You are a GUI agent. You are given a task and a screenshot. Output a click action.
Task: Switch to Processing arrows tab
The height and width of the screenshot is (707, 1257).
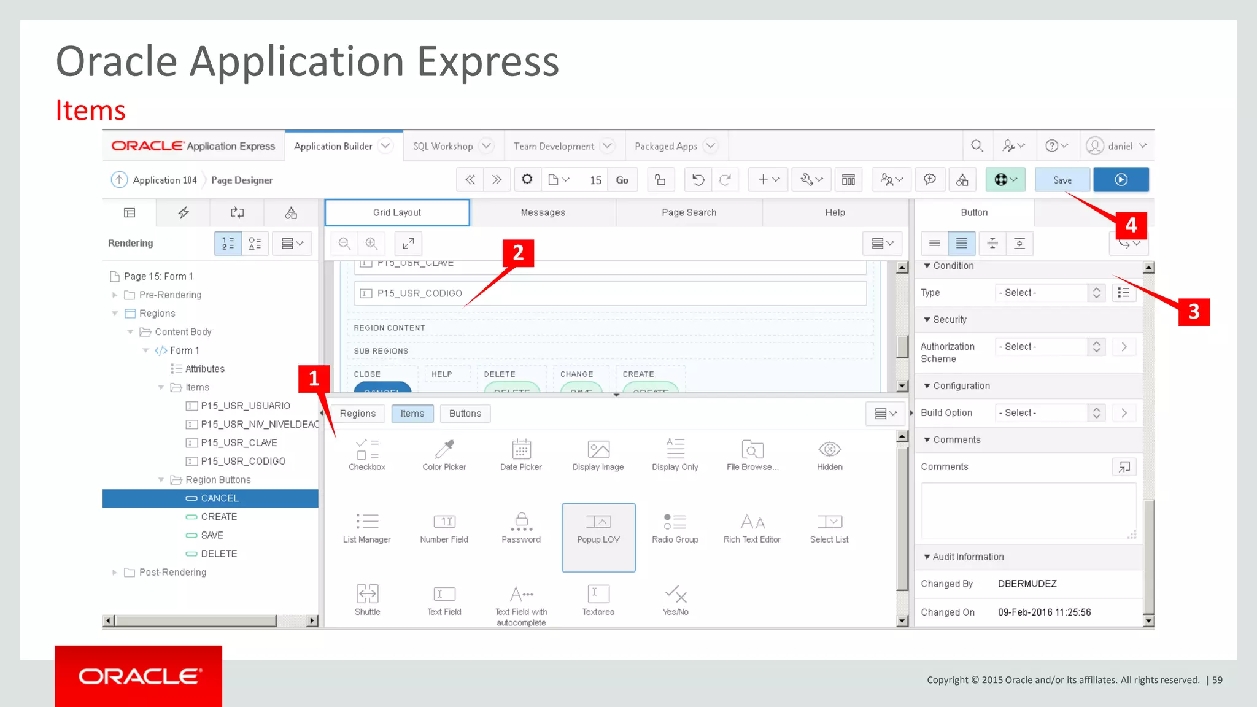point(237,213)
